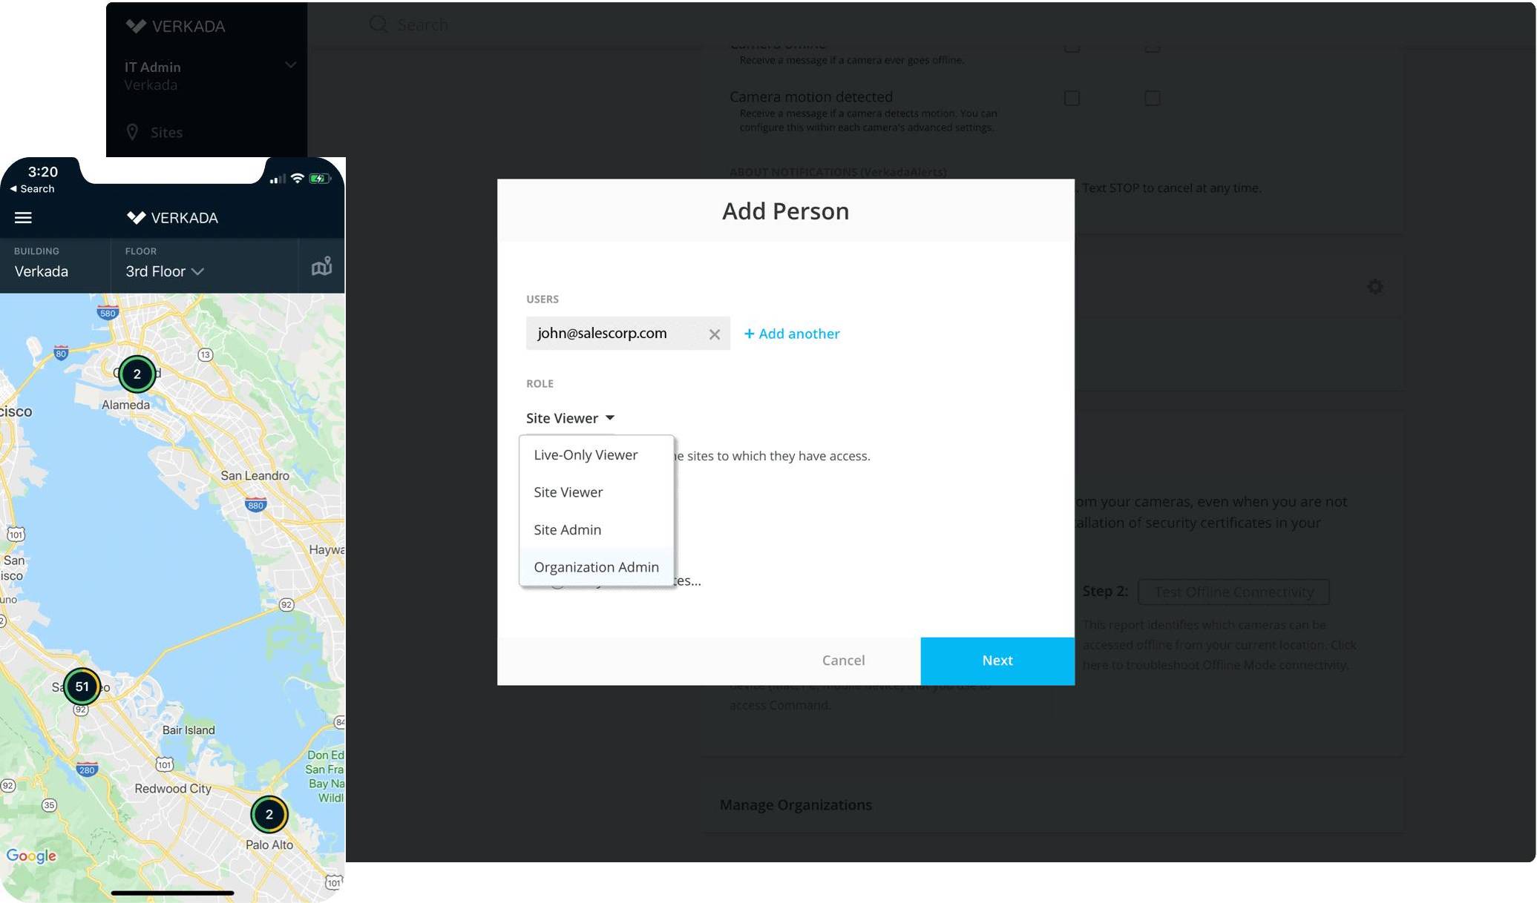Toggle second Camera motion detected checkbox

point(1152,98)
